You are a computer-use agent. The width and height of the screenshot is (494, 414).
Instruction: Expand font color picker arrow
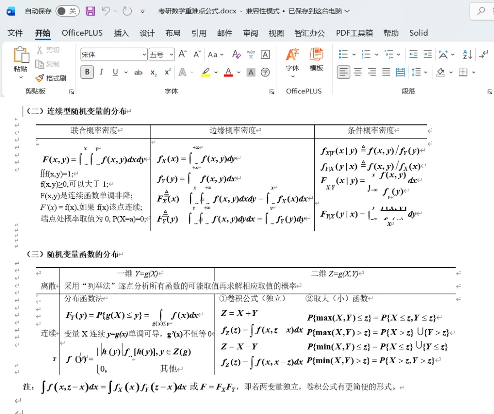[x=239, y=72]
